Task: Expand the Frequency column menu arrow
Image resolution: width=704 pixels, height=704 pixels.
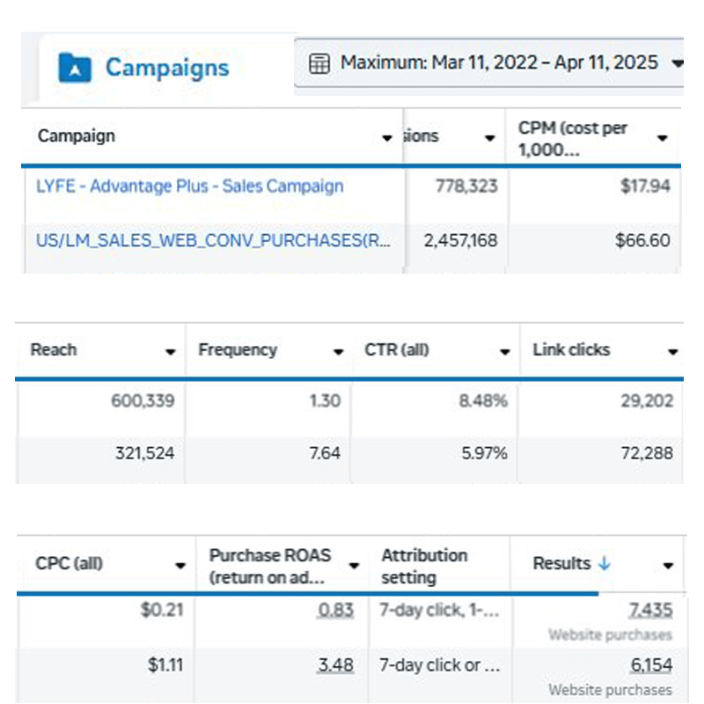Action: [x=338, y=352]
